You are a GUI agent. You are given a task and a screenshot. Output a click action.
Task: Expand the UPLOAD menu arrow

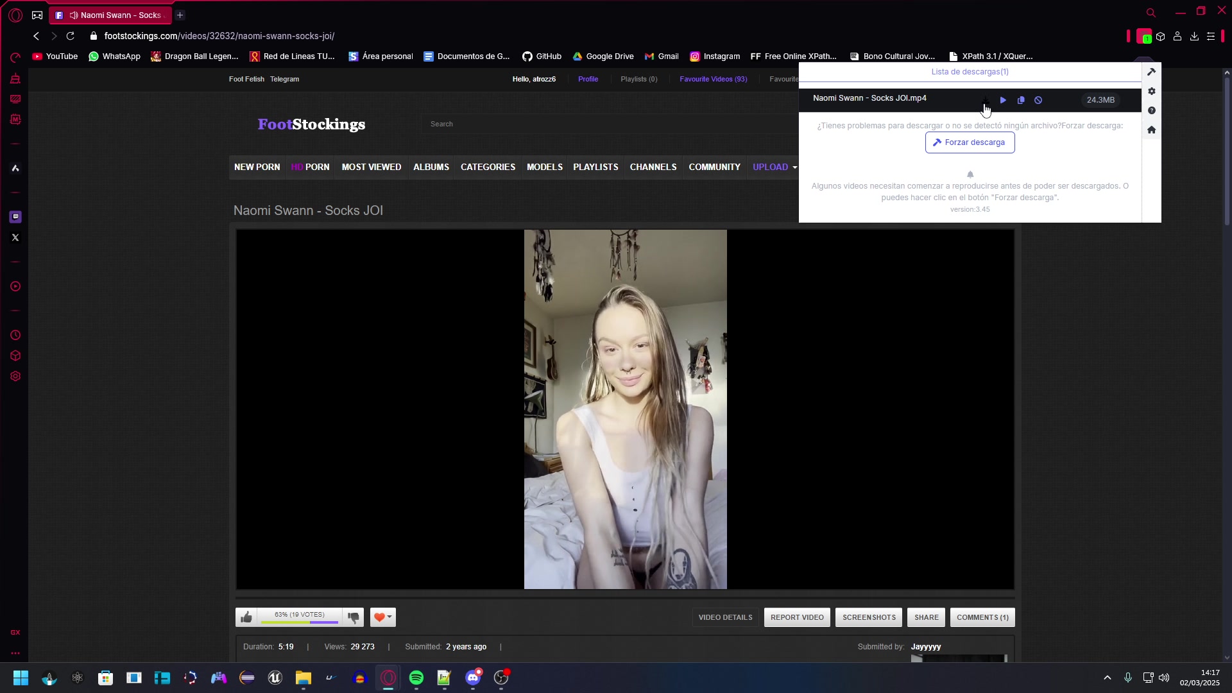794,167
